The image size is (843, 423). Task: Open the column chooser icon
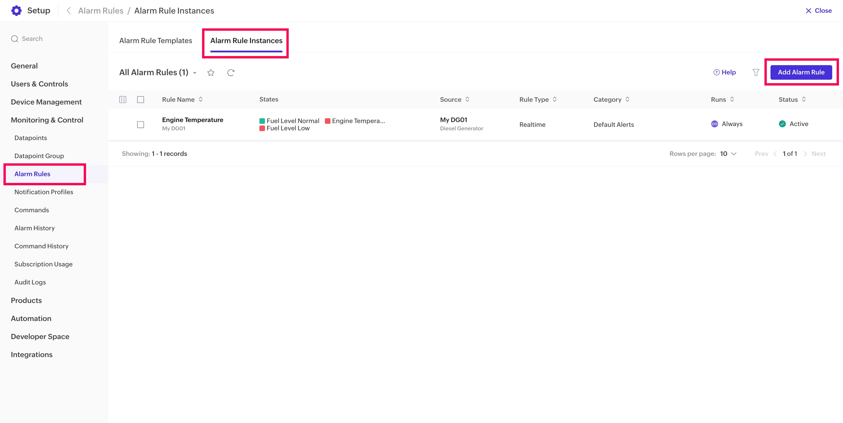coord(123,99)
